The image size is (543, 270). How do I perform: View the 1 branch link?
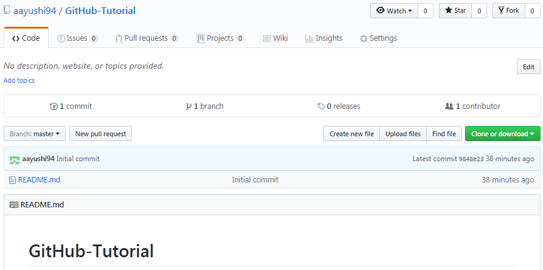click(205, 106)
